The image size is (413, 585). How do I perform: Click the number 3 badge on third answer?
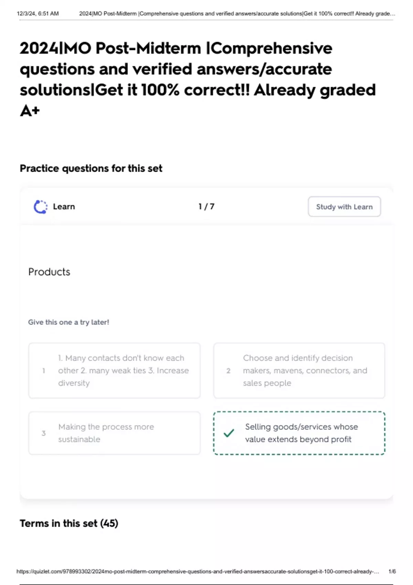[44, 433]
